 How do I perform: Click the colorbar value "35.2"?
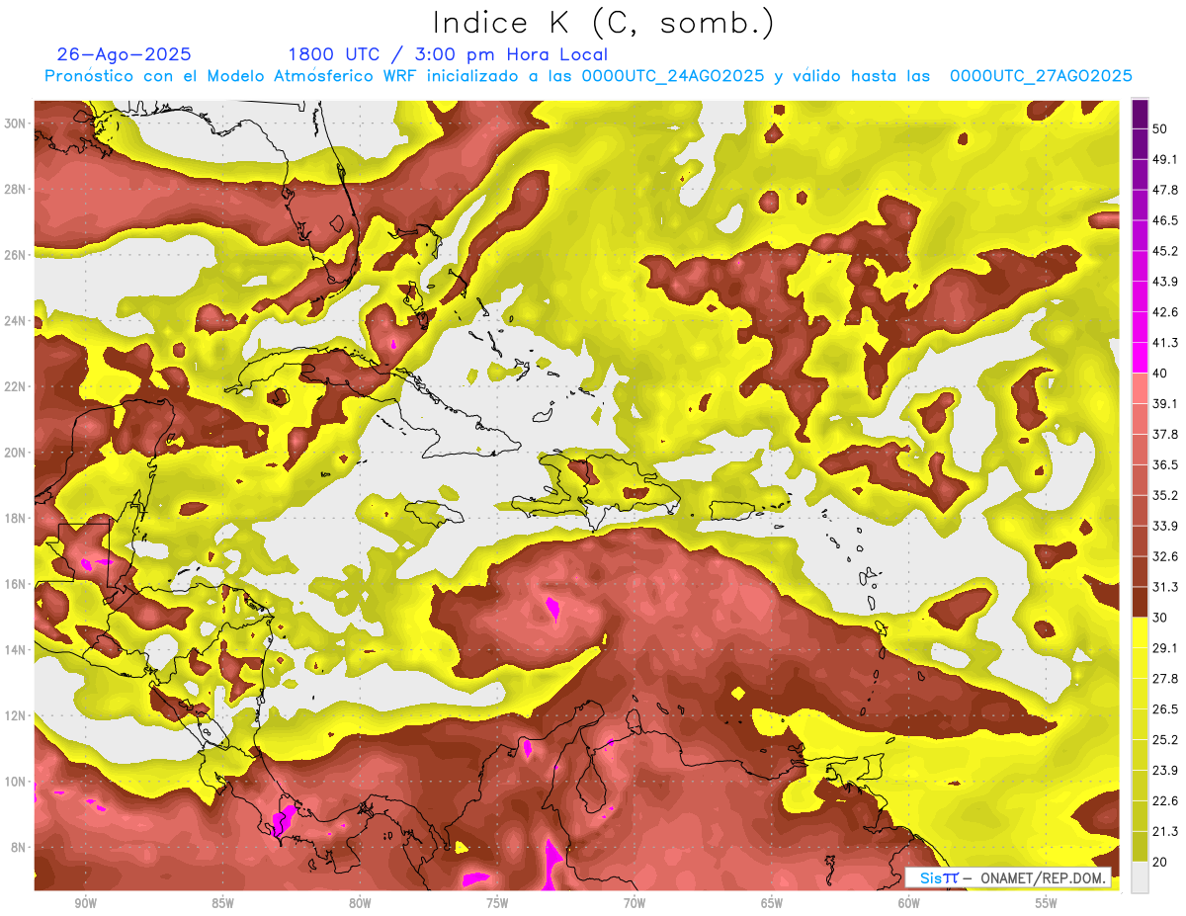tap(1165, 496)
